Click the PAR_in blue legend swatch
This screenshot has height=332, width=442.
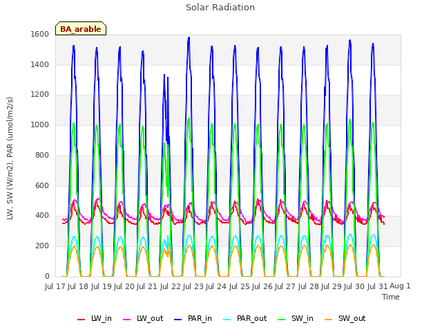(178, 320)
